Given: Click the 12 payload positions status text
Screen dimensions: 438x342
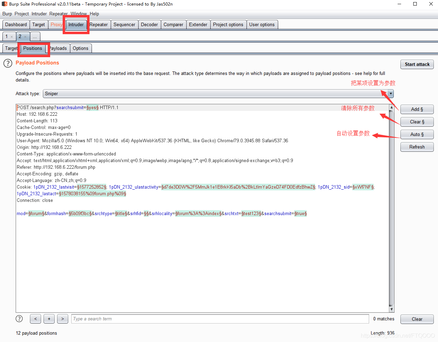Looking at the screenshot, I should click(36, 333).
